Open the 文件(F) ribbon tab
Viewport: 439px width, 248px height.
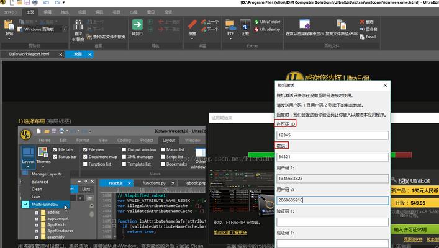[10, 12]
